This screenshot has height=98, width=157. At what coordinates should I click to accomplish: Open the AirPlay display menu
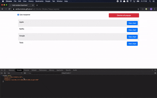tap(134, 1)
